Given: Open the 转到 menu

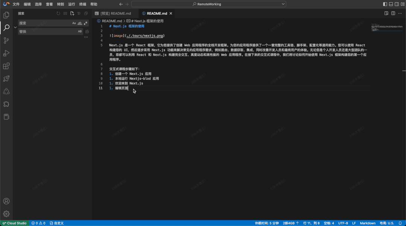Looking at the screenshot, I should coord(60,4).
